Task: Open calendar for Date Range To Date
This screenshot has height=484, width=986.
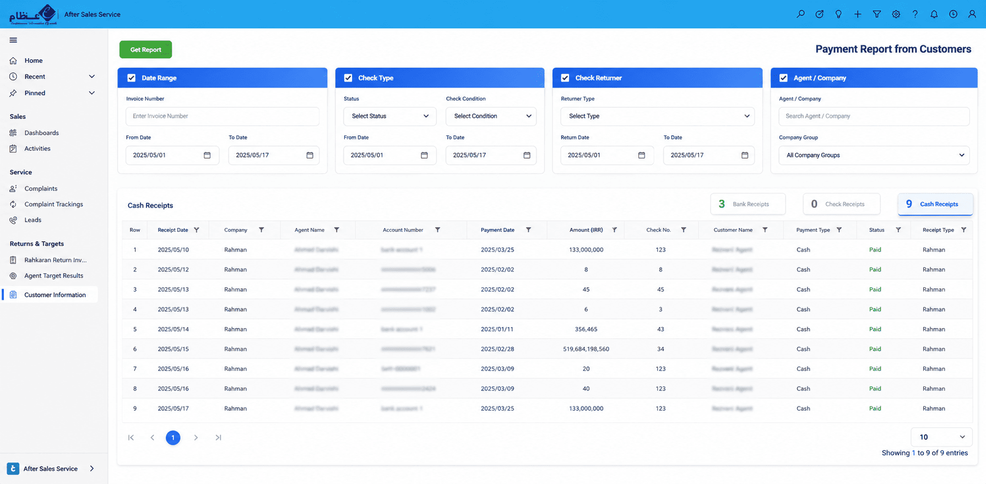Action: [x=310, y=155]
